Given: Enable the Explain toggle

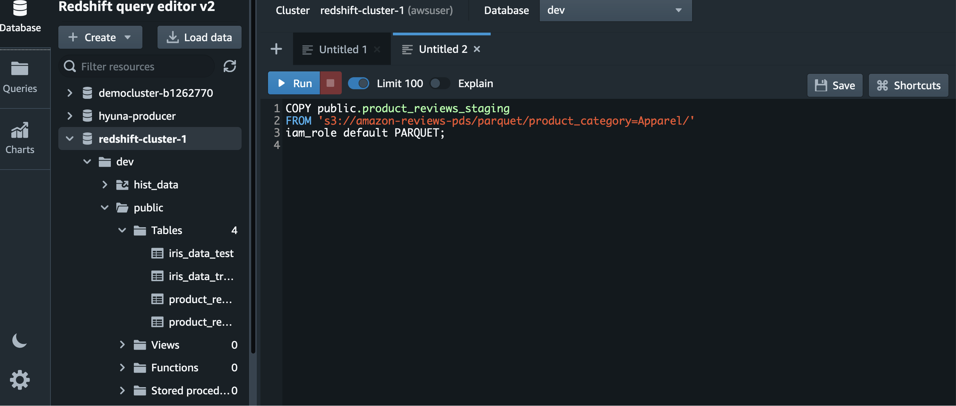Looking at the screenshot, I should pyautogui.click(x=440, y=83).
